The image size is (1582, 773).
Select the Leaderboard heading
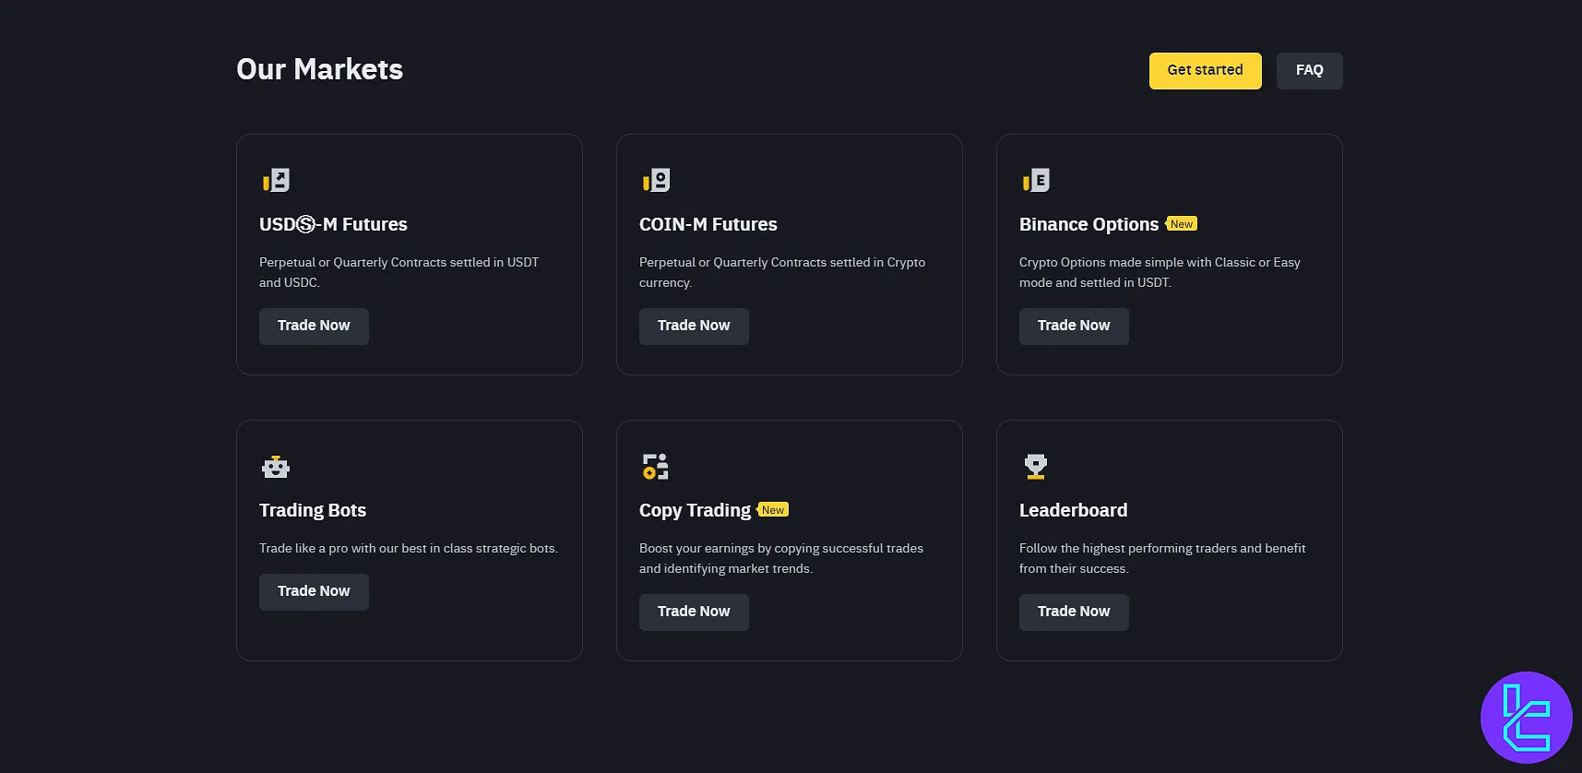click(x=1073, y=510)
